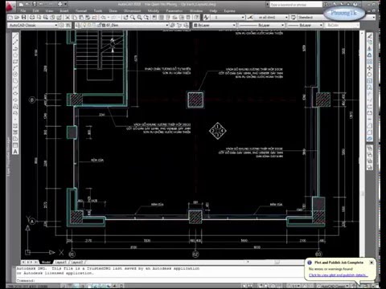This screenshot has height=289, width=386.
Task: Select the Move tool in Modify toolbar
Action: pos(370,68)
